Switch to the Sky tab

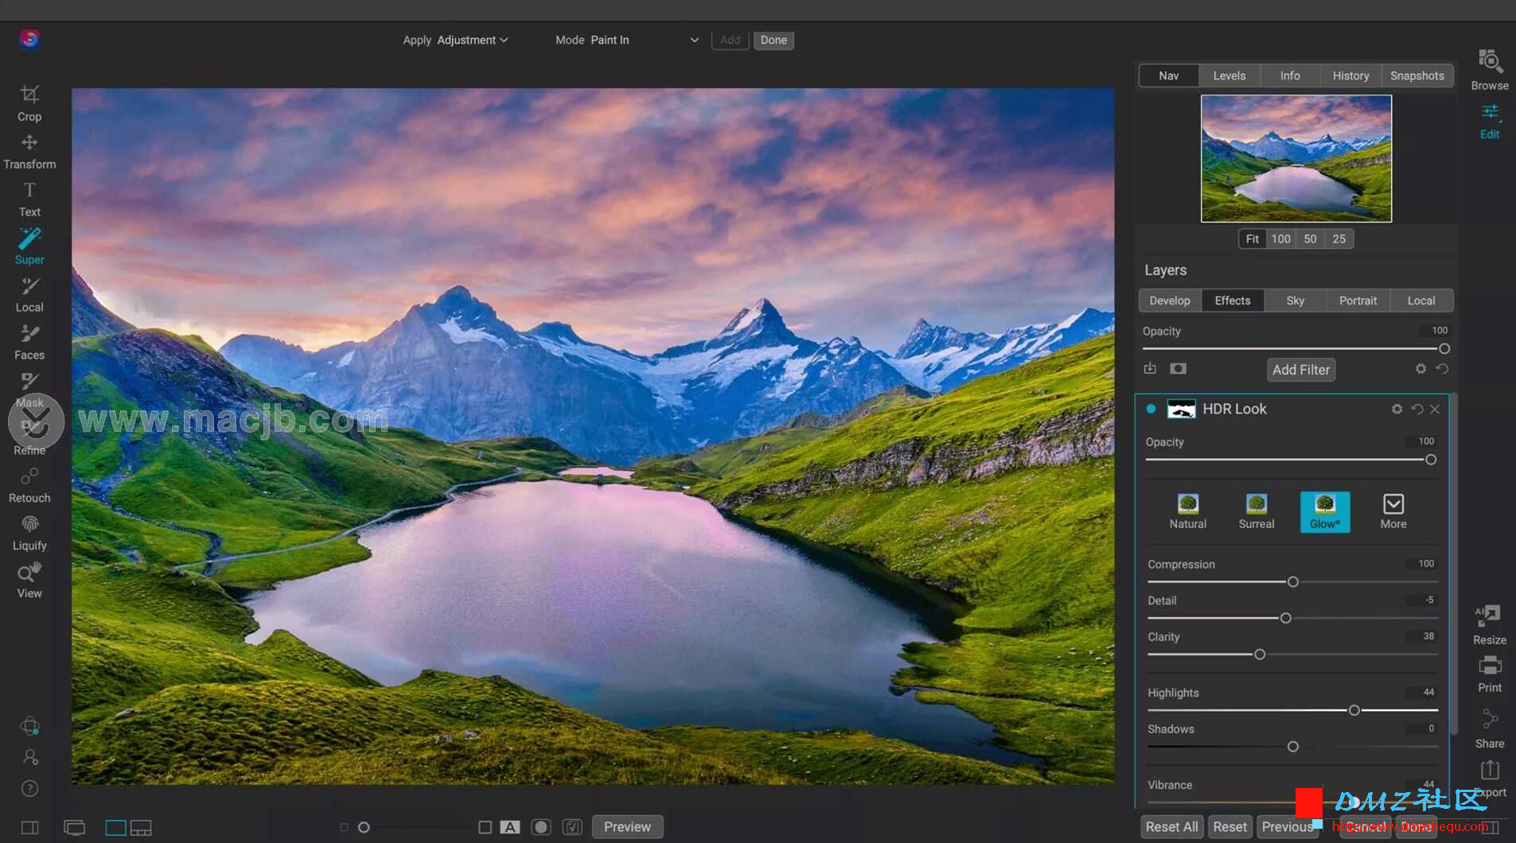tap(1295, 301)
